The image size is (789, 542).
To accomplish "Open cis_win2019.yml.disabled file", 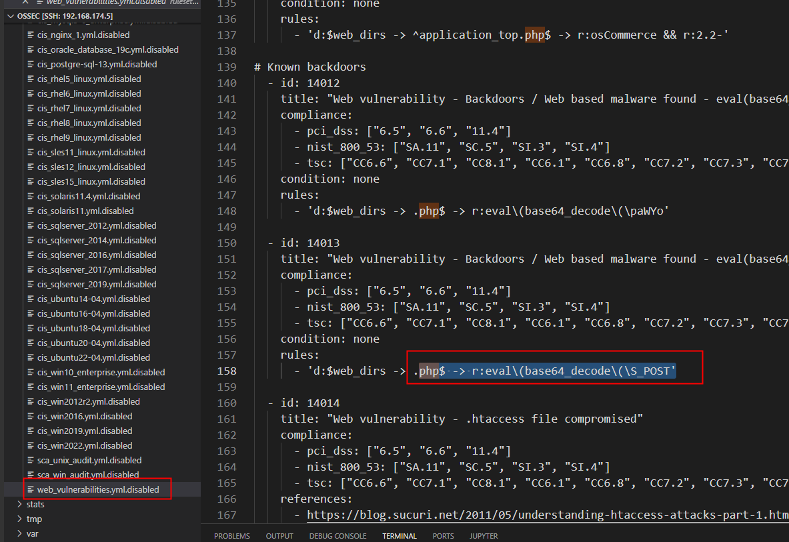I will click(x=85, y=431).
